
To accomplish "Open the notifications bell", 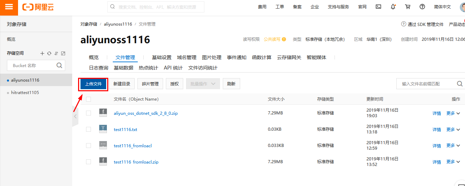I will [393, 7].
